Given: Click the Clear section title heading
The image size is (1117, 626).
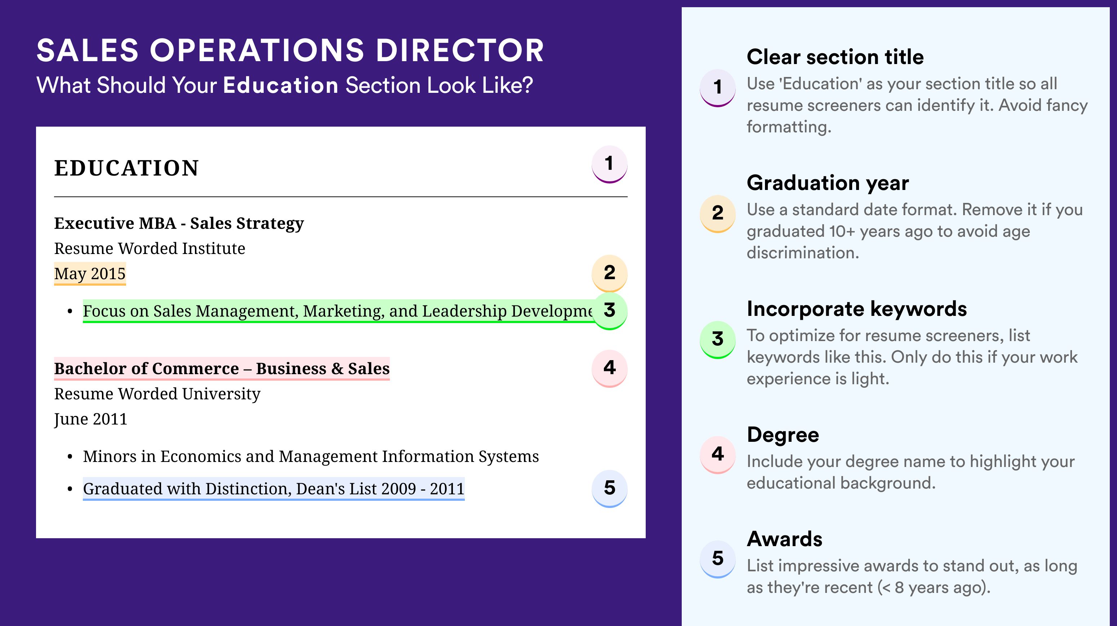Looking at the screenshot, I should tap(835, 57).
